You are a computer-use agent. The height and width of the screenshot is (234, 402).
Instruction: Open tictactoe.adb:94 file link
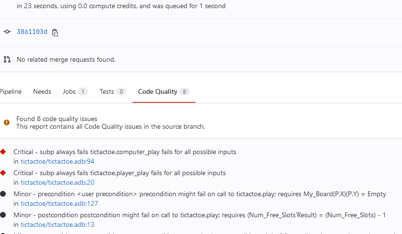pyautogui.click(x=57, y=161)
